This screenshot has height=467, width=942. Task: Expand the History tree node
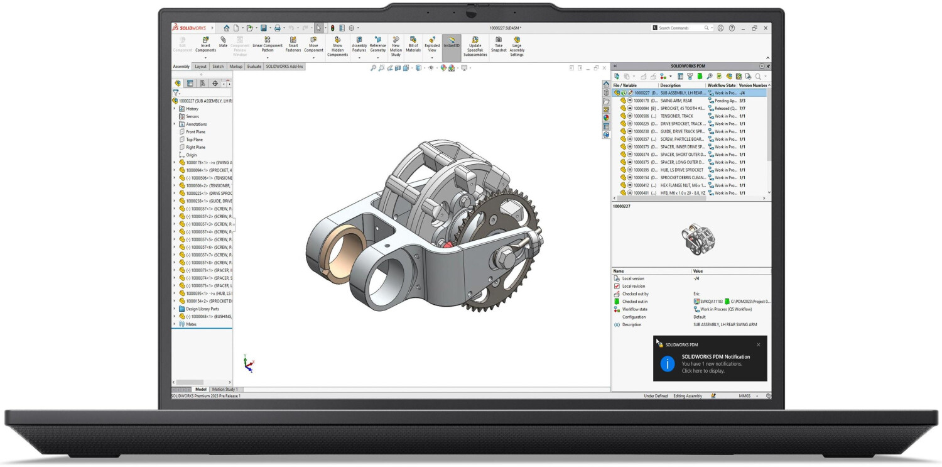(175, 109)
